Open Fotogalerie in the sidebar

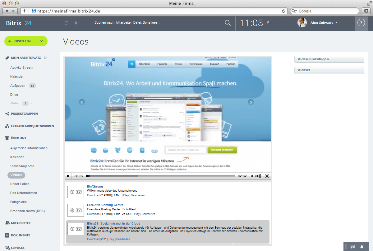[x=19, y=202]
